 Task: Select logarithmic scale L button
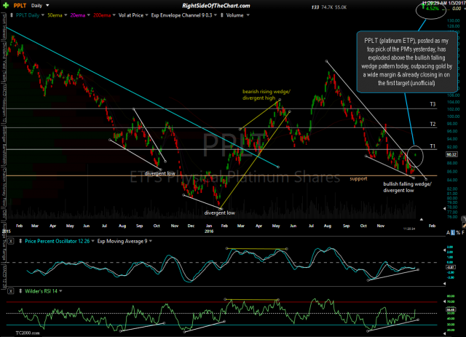[x=453, y=232]
